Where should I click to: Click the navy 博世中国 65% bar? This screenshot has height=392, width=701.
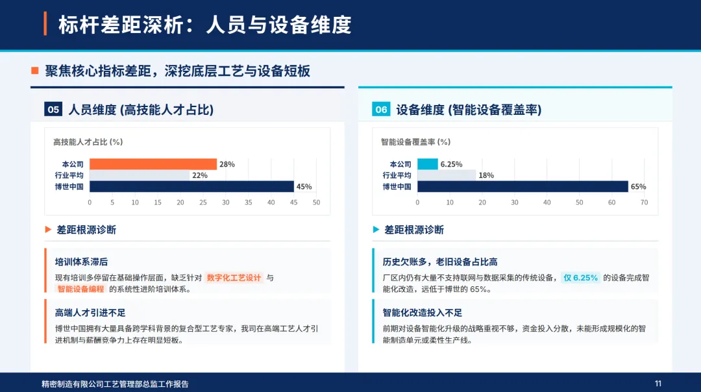[523, 186]
